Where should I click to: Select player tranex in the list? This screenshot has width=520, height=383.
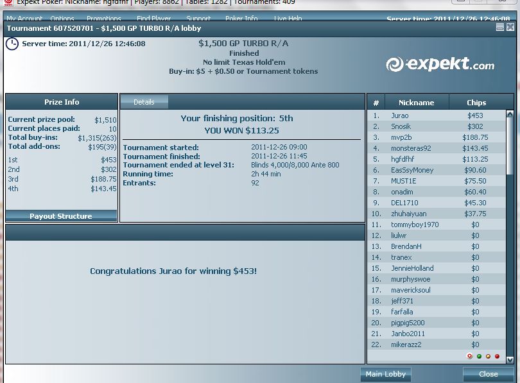click(x=437, y=257)
